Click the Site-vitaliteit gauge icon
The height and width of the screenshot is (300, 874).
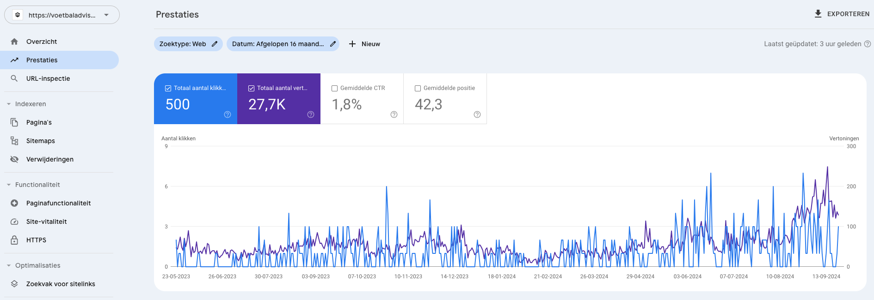pyautogui.click(x=14, y=222)
